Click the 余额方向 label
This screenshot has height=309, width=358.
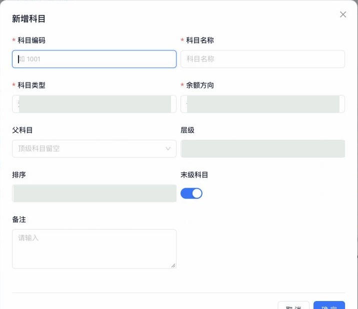[200, 85]
